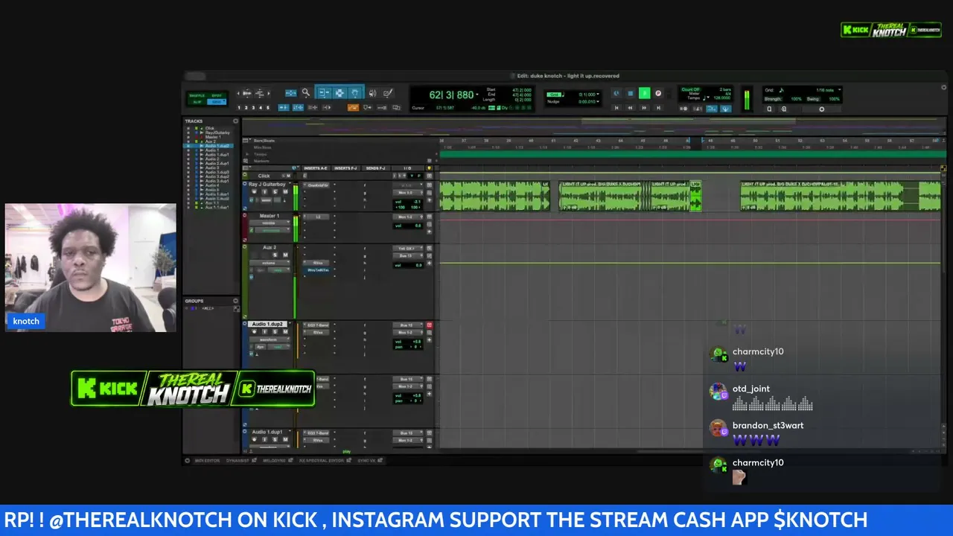Click the Online transport button
Viewport: 953px width, 536px height.
pyautogui.click(x=616, y=93)
